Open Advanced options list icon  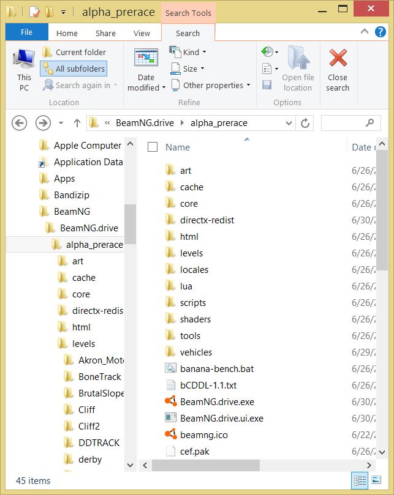point(270,69)
